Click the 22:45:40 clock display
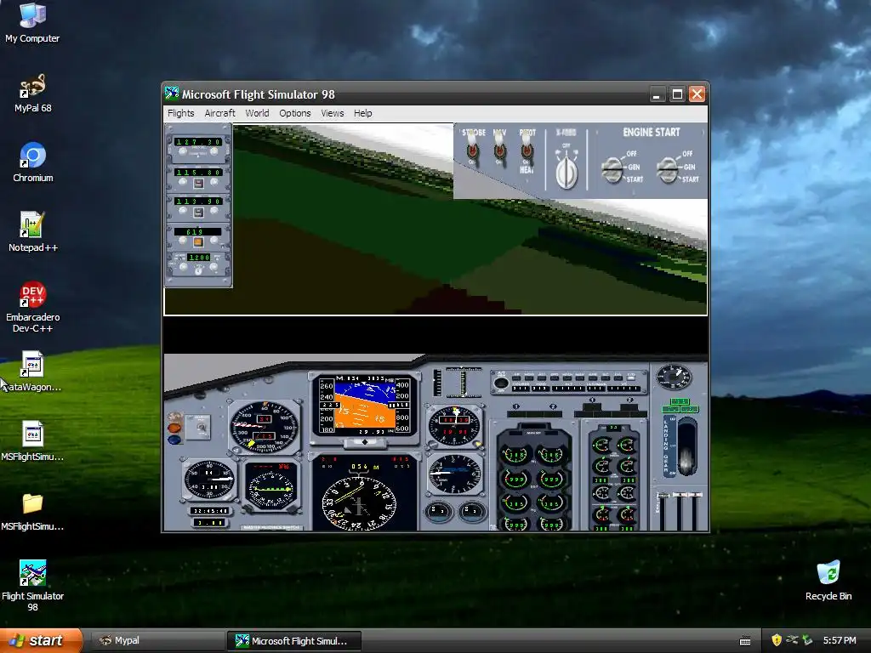871x653 pixels. pyautogui.click(x=209, y=510)
